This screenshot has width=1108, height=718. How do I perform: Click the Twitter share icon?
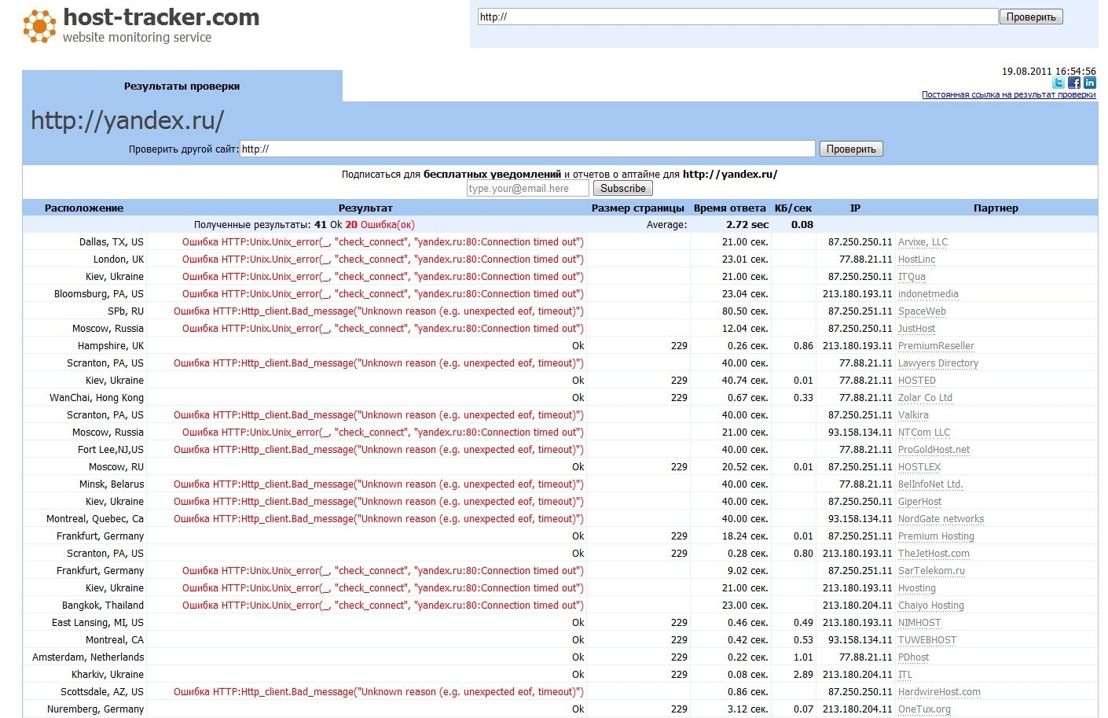tap(1058, 83)
